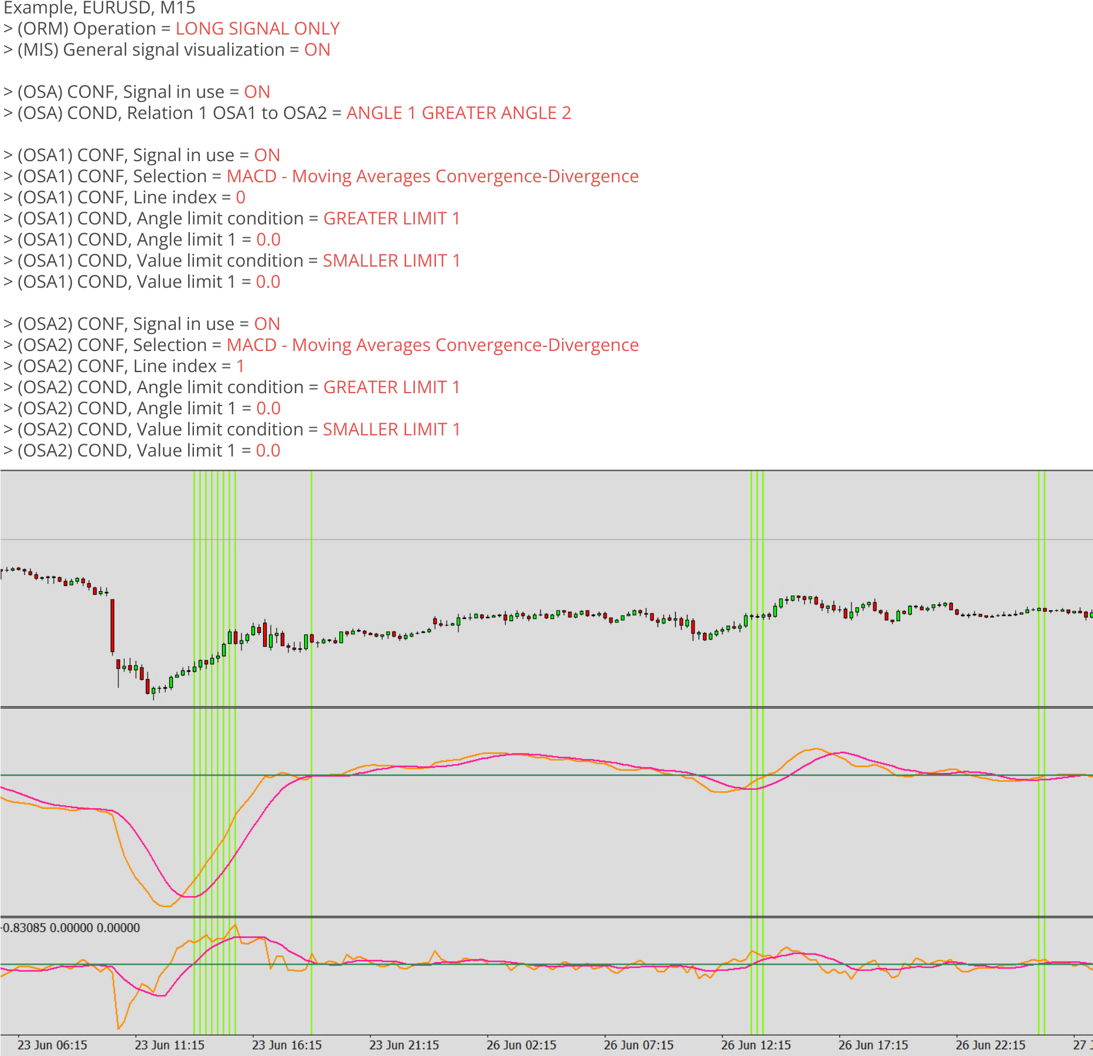Click the '26 Jun 17:15' time axis label

(873, 1045)
